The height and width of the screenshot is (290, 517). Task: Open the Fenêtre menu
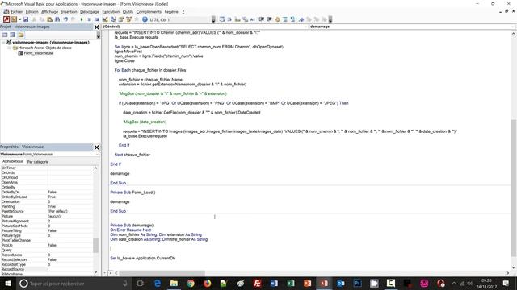171,12
